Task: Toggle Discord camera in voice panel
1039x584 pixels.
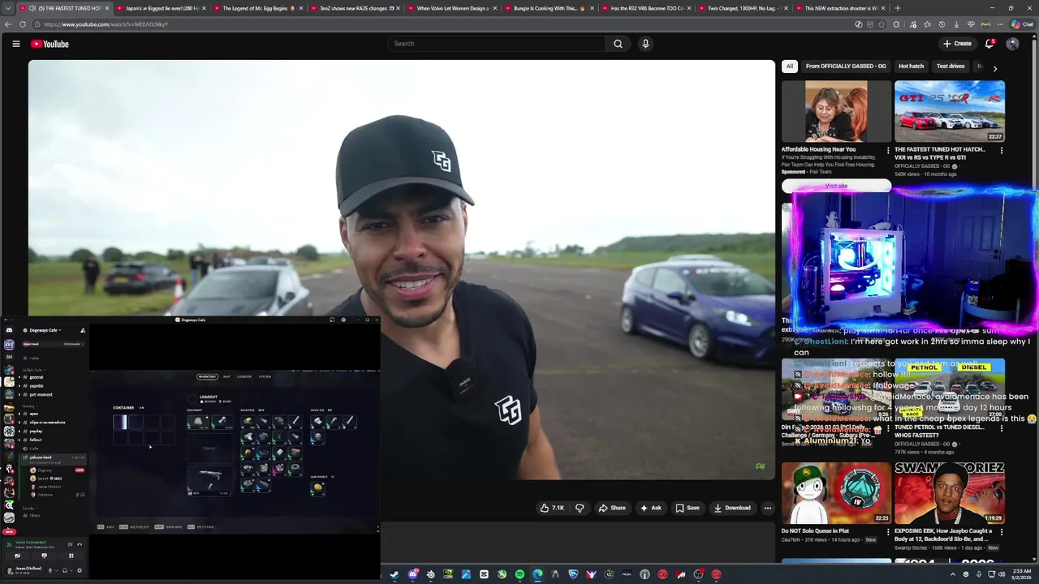Action: (x=17, y=556)
